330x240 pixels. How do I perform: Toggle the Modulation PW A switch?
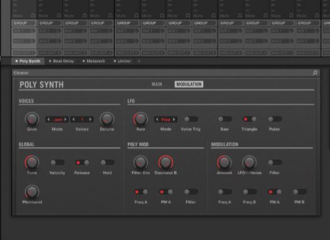pos(274,192)
